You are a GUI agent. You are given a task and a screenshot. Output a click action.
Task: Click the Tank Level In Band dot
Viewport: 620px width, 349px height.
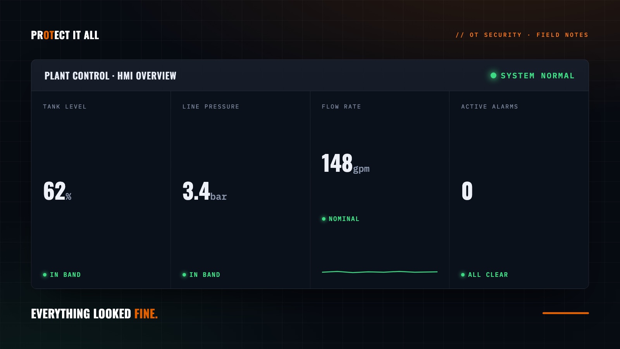(45, 275)
